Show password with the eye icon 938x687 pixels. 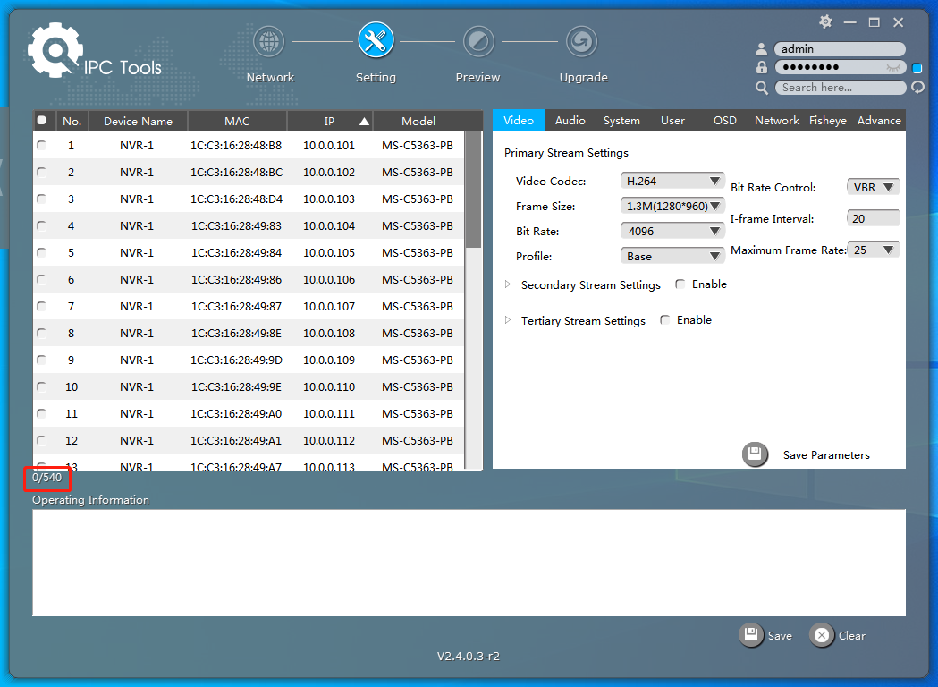pos(893,68)
